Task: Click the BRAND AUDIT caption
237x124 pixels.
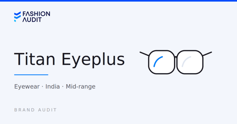Action: (35, 110)
